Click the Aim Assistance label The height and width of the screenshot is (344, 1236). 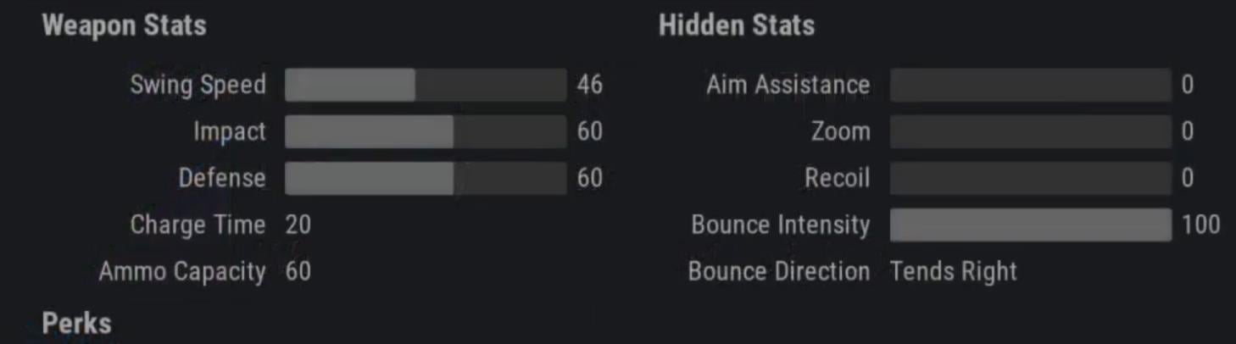[788, 85]
